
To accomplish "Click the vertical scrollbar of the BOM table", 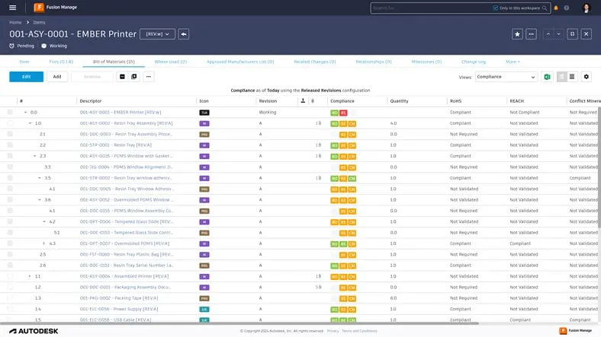I will coord(599,166).
